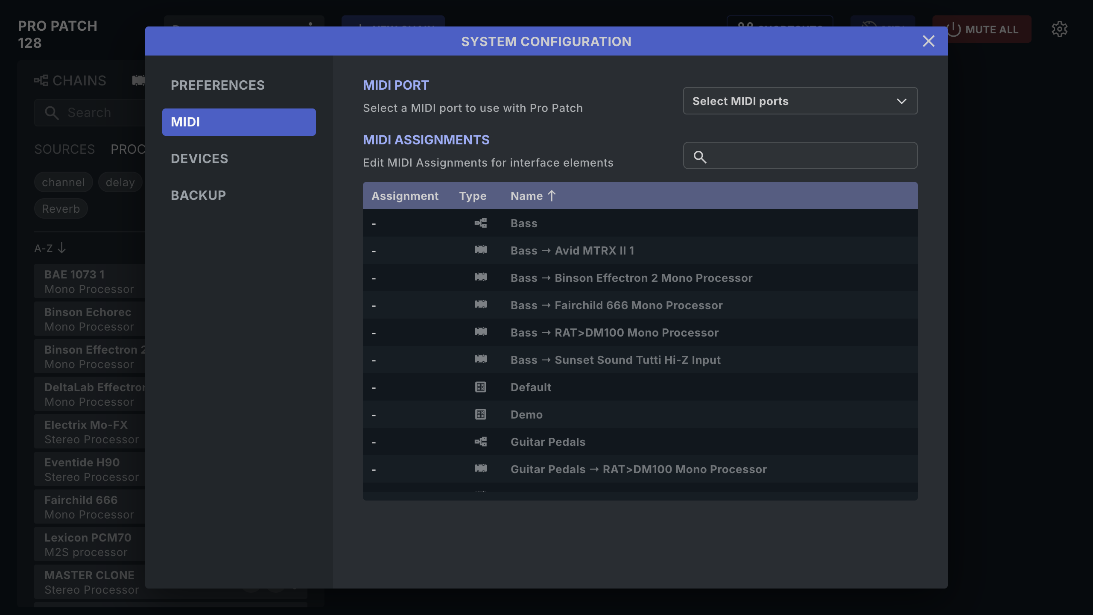The width and height of the screenshot is (1093, 615).
Task: Select the Demo assignment row
Action: pyautogui.click(x=640, y=414)
